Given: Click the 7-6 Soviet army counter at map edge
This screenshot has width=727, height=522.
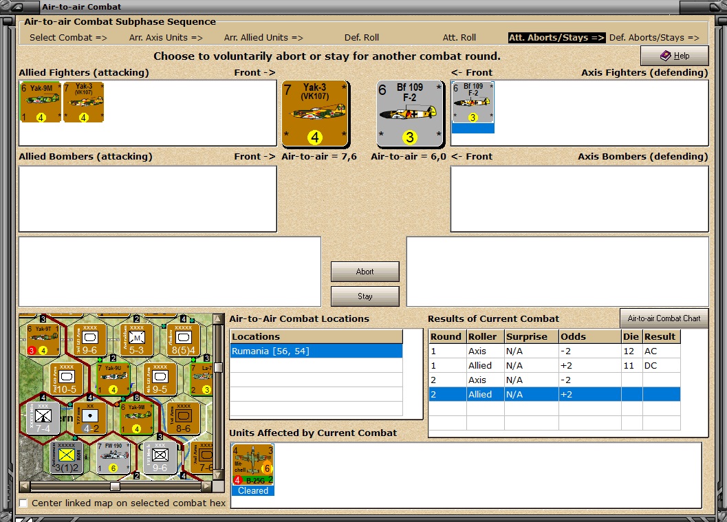Looking at the screenshot, I should click(x=202, y=457).
